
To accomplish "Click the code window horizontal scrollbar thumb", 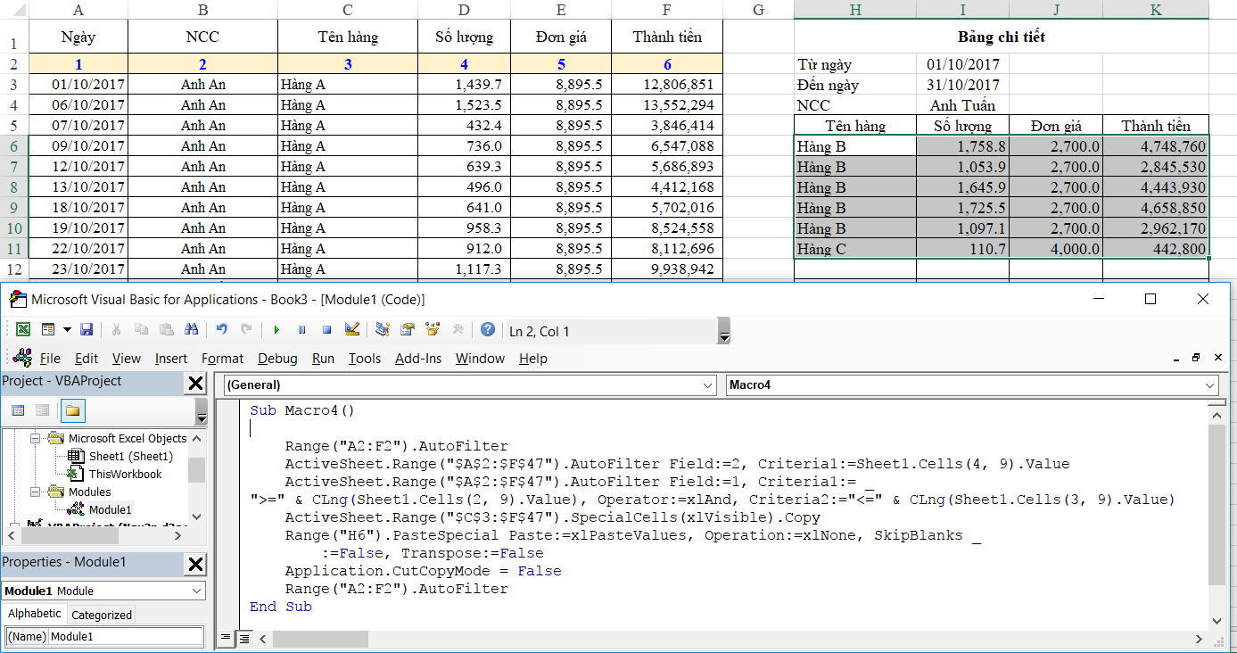I will point(321,639).
